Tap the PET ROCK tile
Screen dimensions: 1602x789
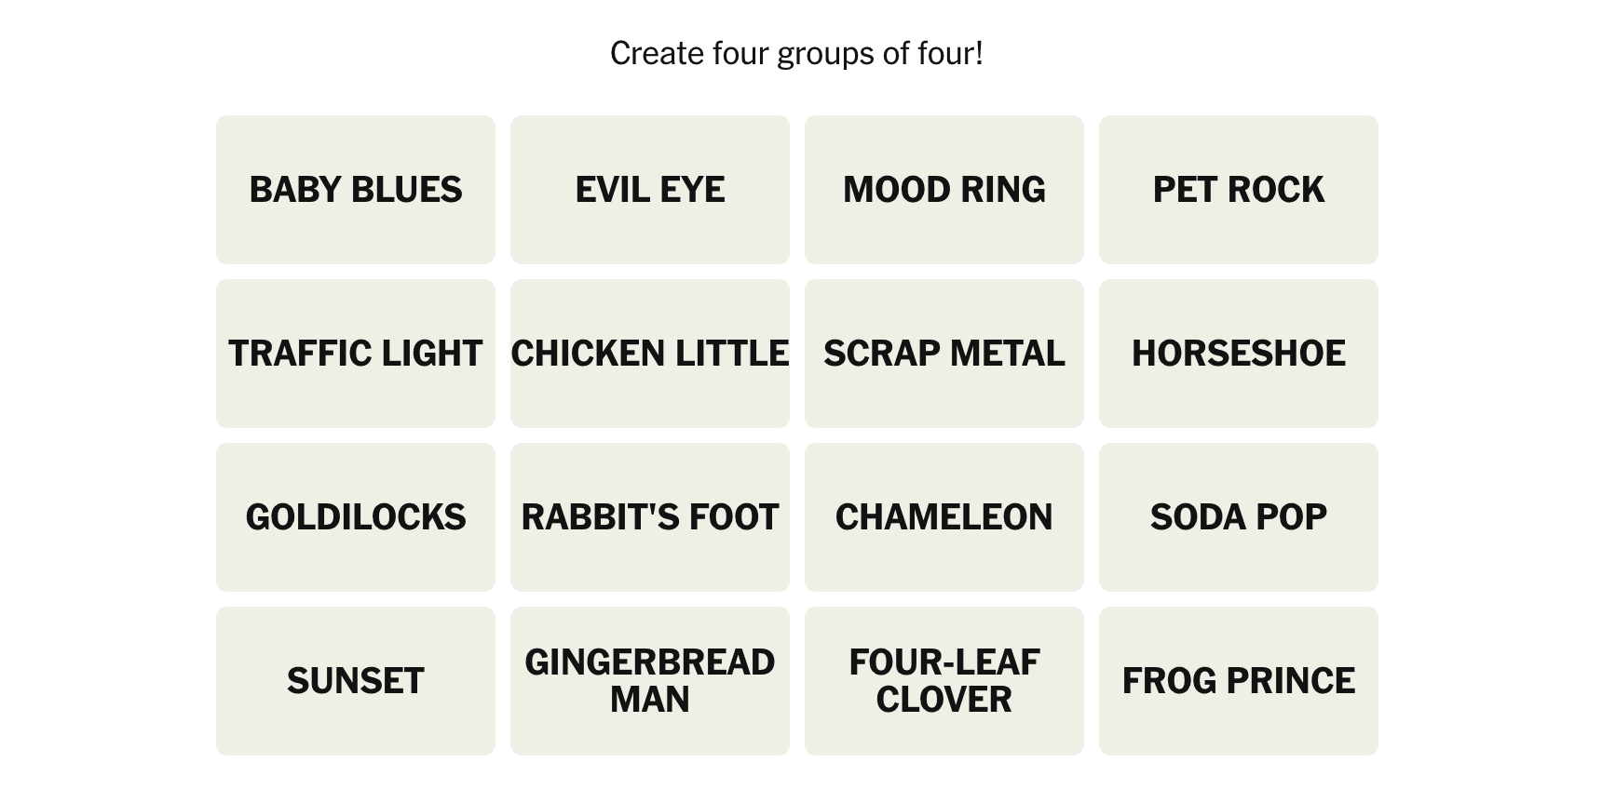tap(1239, 190)
